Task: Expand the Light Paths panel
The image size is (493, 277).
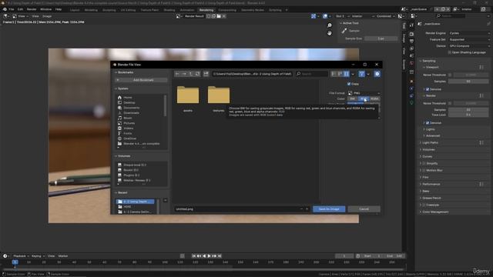Action: pyautogui.click(x=430, y=142)
